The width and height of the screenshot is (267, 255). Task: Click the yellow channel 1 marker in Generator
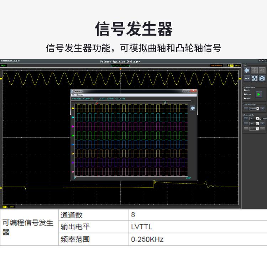click(x=73, y=108)
